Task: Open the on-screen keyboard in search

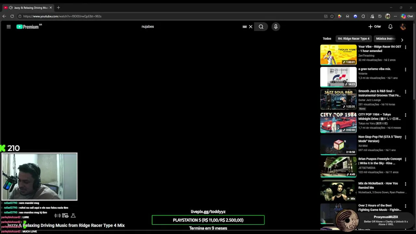Action: pyautogui.click(x=245, y=27)
